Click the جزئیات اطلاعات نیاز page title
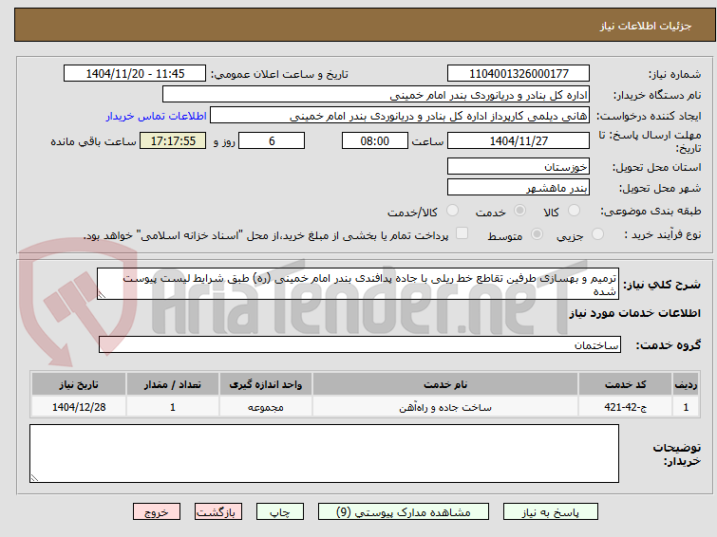The width and height of the screenshot is (717, 537). (x=646, y=26)
